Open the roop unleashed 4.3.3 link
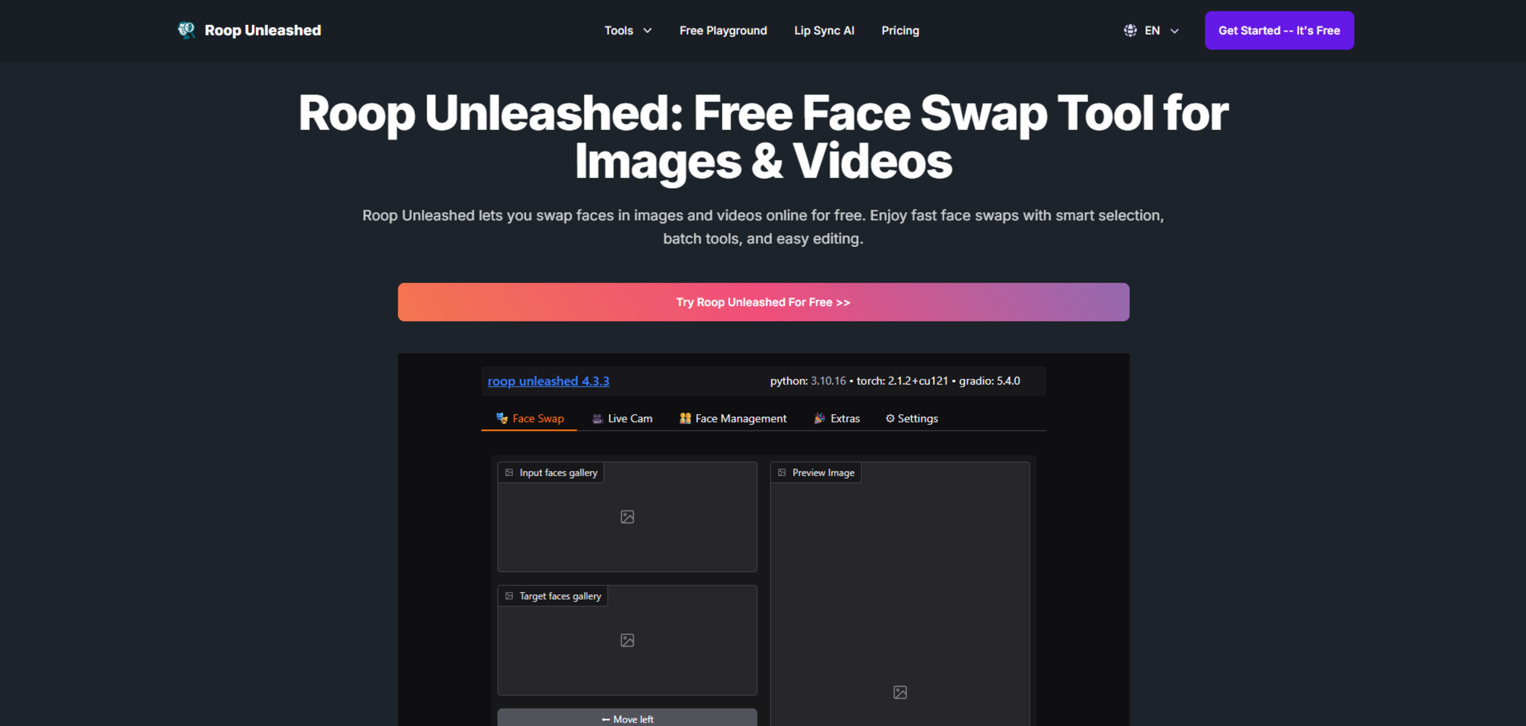 click(548, 380)
